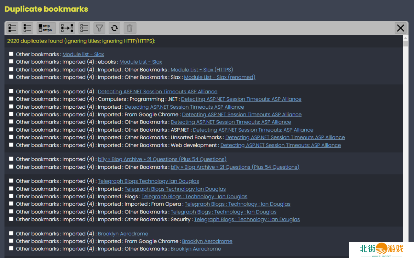Screen dimensions: 414x258
Task: Open the filter funnel tool
Action: [x=99, y=28]
